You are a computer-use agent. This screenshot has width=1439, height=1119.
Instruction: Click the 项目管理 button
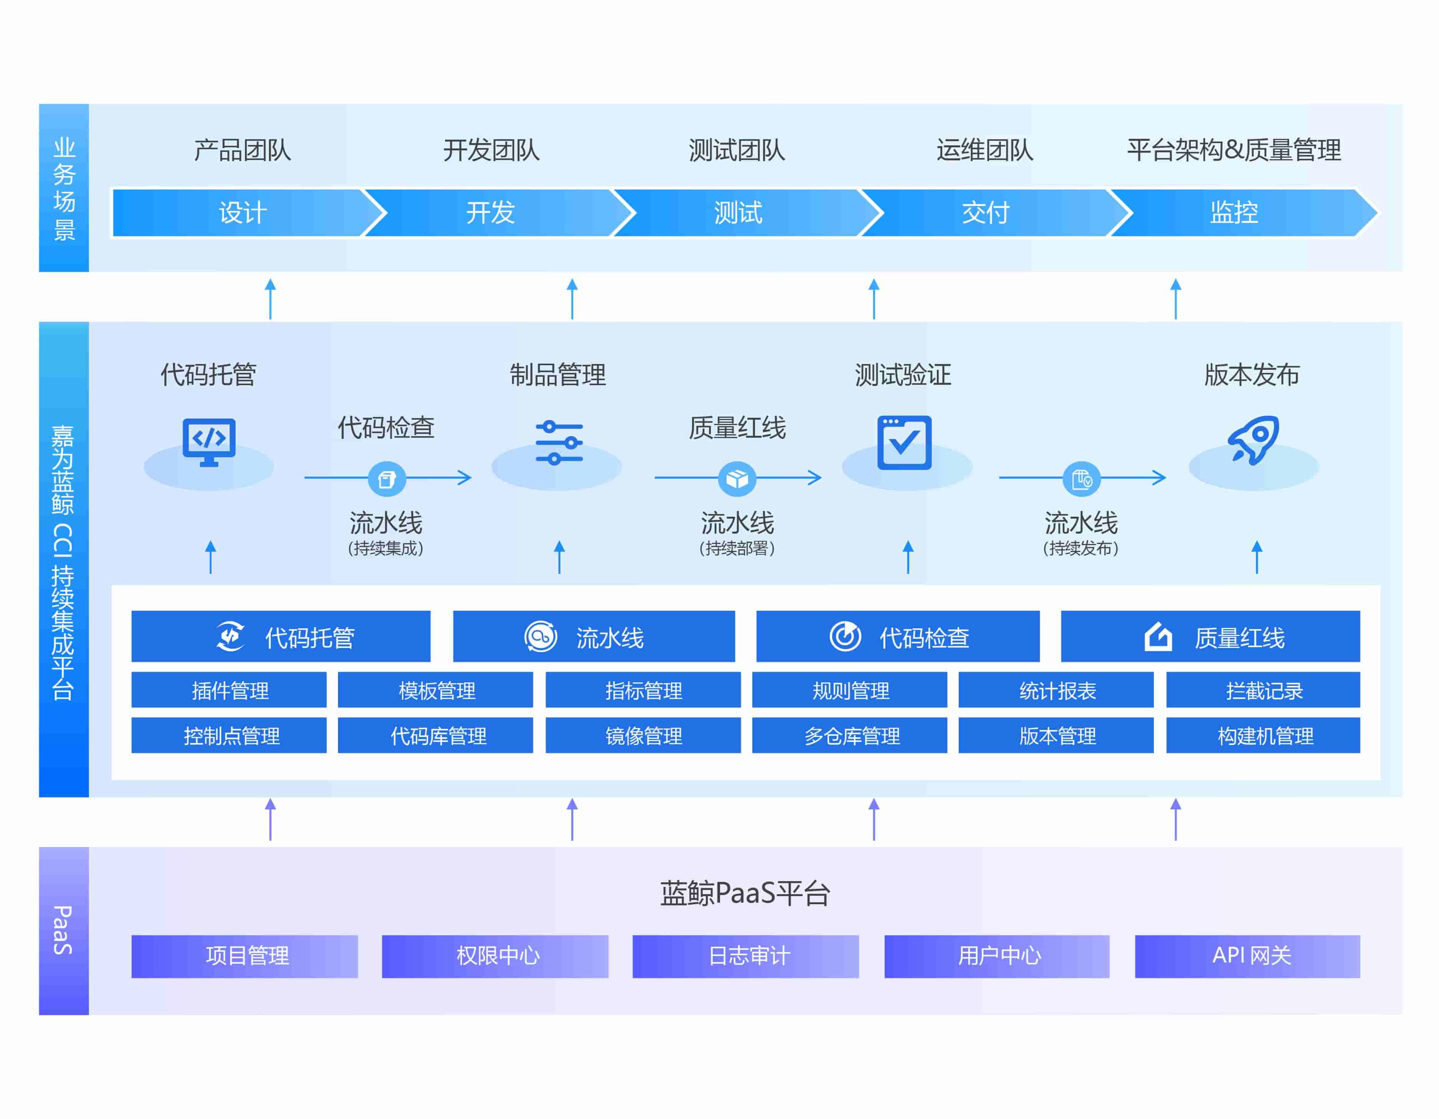point(245,956)
